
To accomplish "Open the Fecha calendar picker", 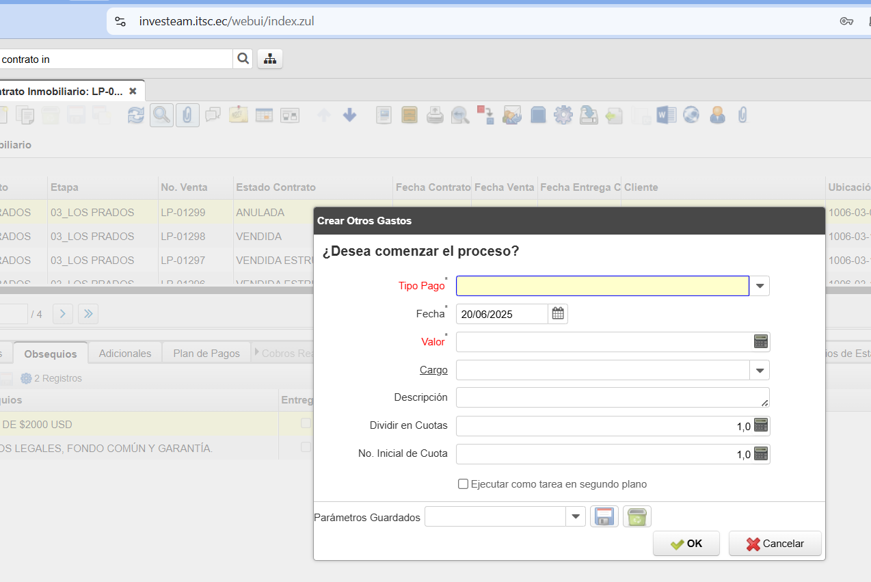I will coord(558,314).
